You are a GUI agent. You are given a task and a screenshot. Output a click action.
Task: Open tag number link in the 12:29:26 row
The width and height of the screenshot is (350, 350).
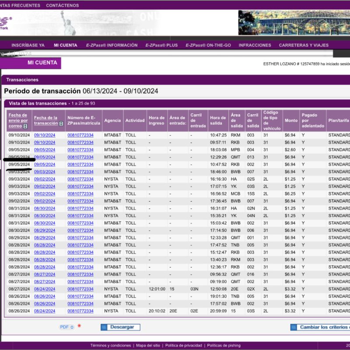pyautogui.click(x=80, y=157)
